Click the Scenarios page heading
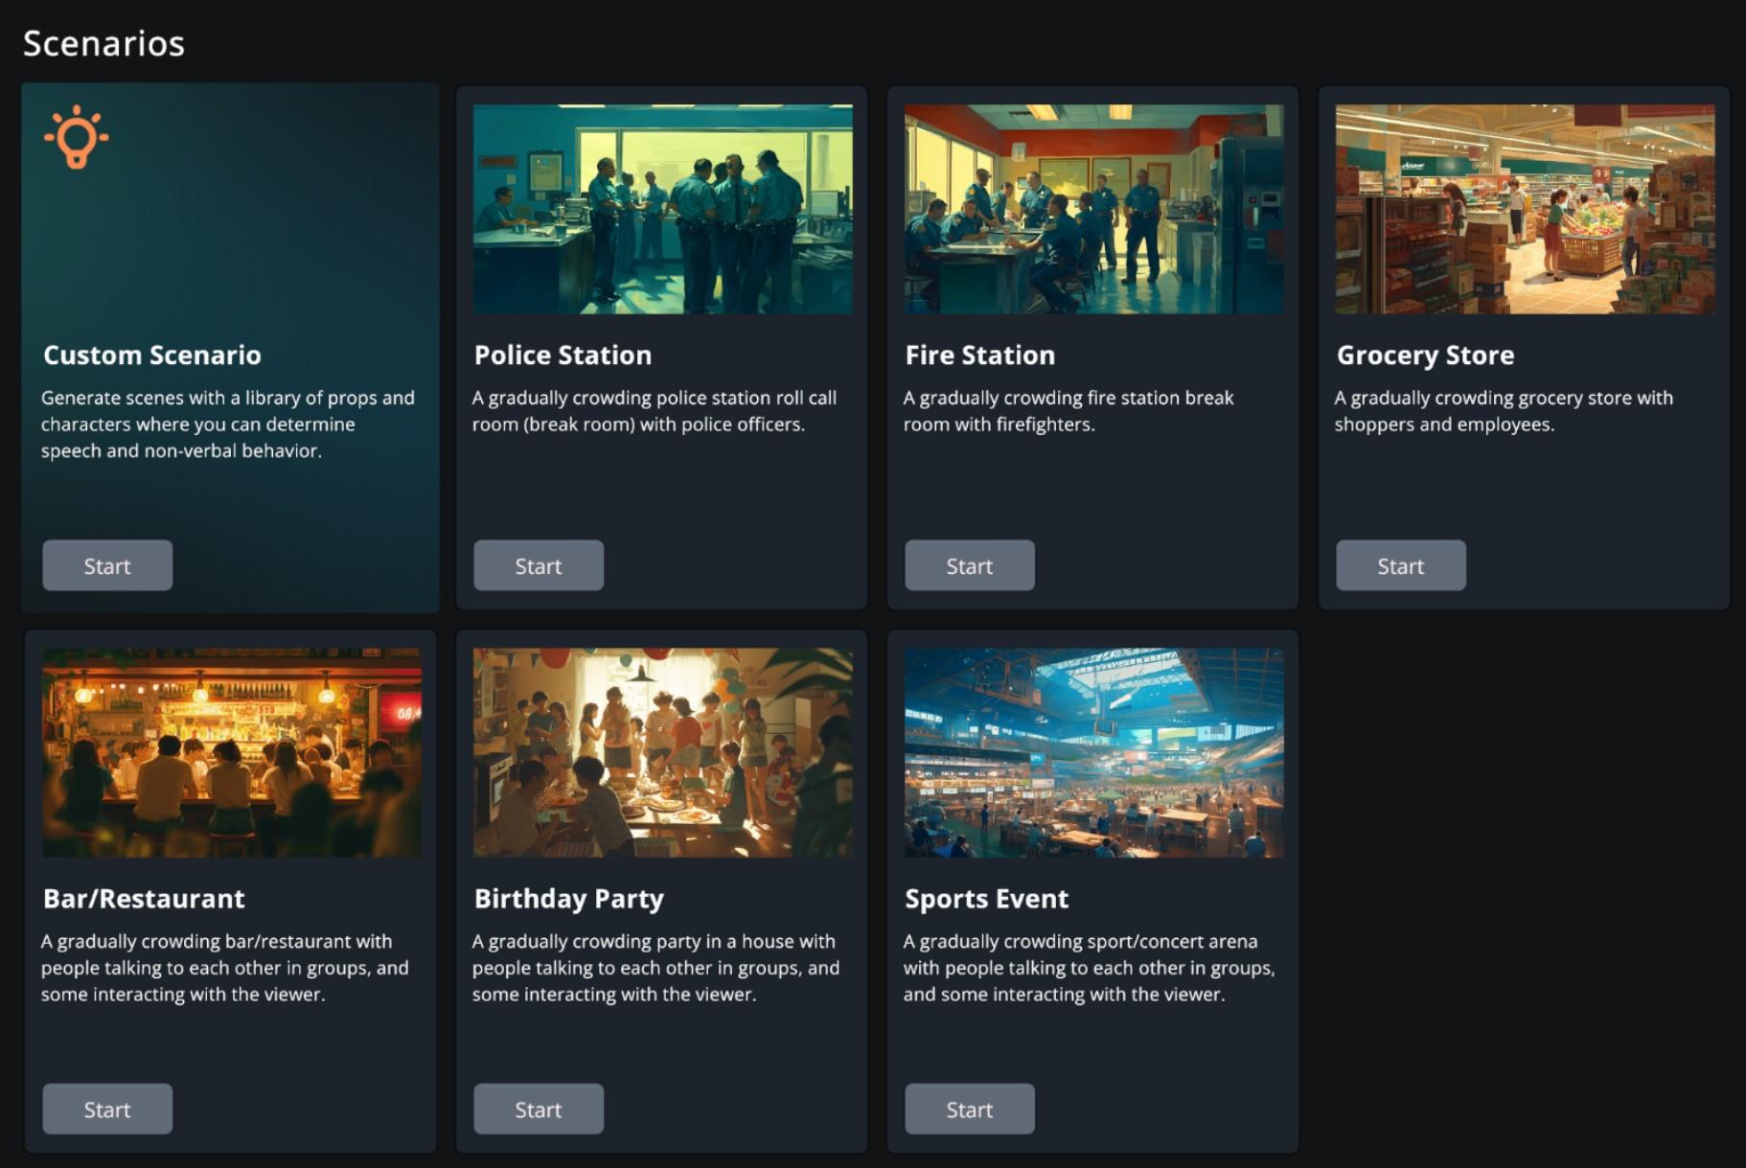Image resolution: width=1746 pixels, height=1168 pixels. (103, 43)
